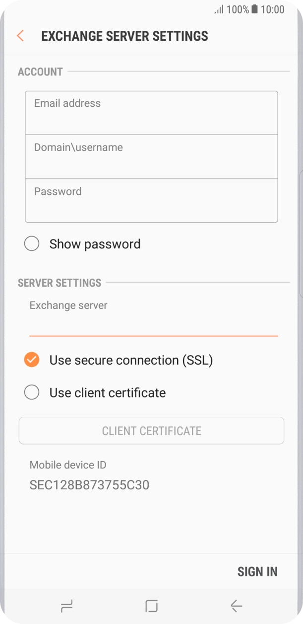Tap the Mobile device ID value SEC128B873755C30
The image size is (303, 624).
(x=90, y=485)
